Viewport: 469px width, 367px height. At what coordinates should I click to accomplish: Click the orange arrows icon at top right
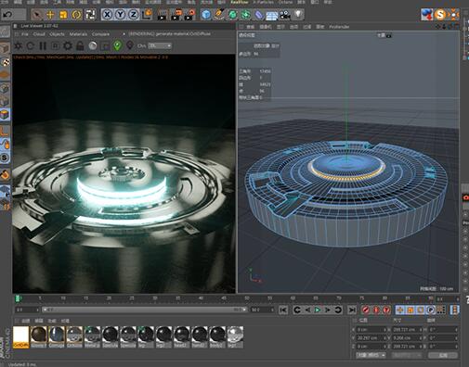pos(453,14)
